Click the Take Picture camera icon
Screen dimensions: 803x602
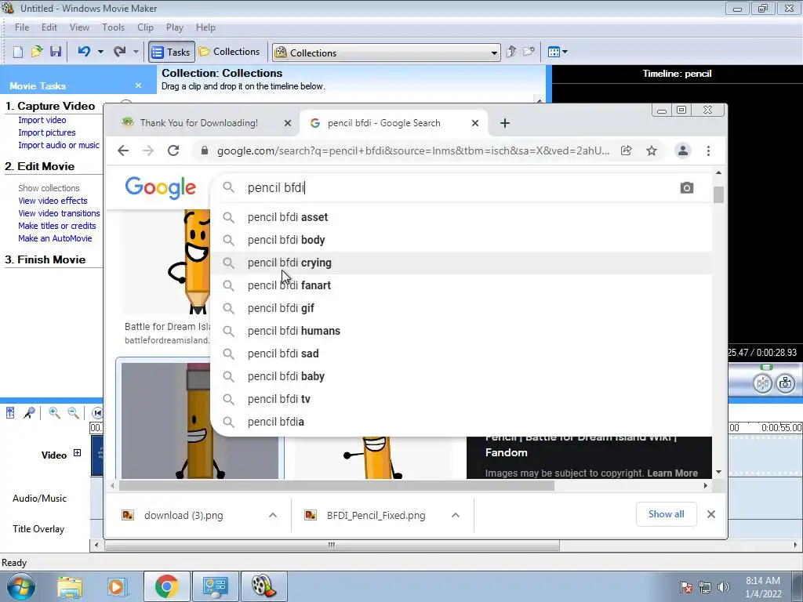[785, 383]
